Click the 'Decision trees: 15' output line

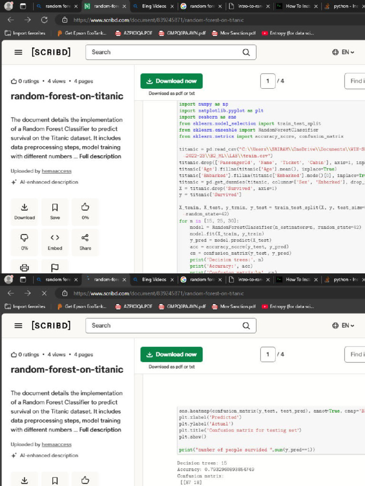pos(202,463)
